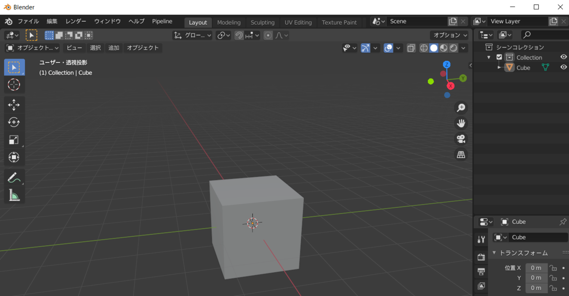Viewport: 569px width, 296px height.
Task: Choose the set new selection mode icon
Action: (x=49, y=35)
